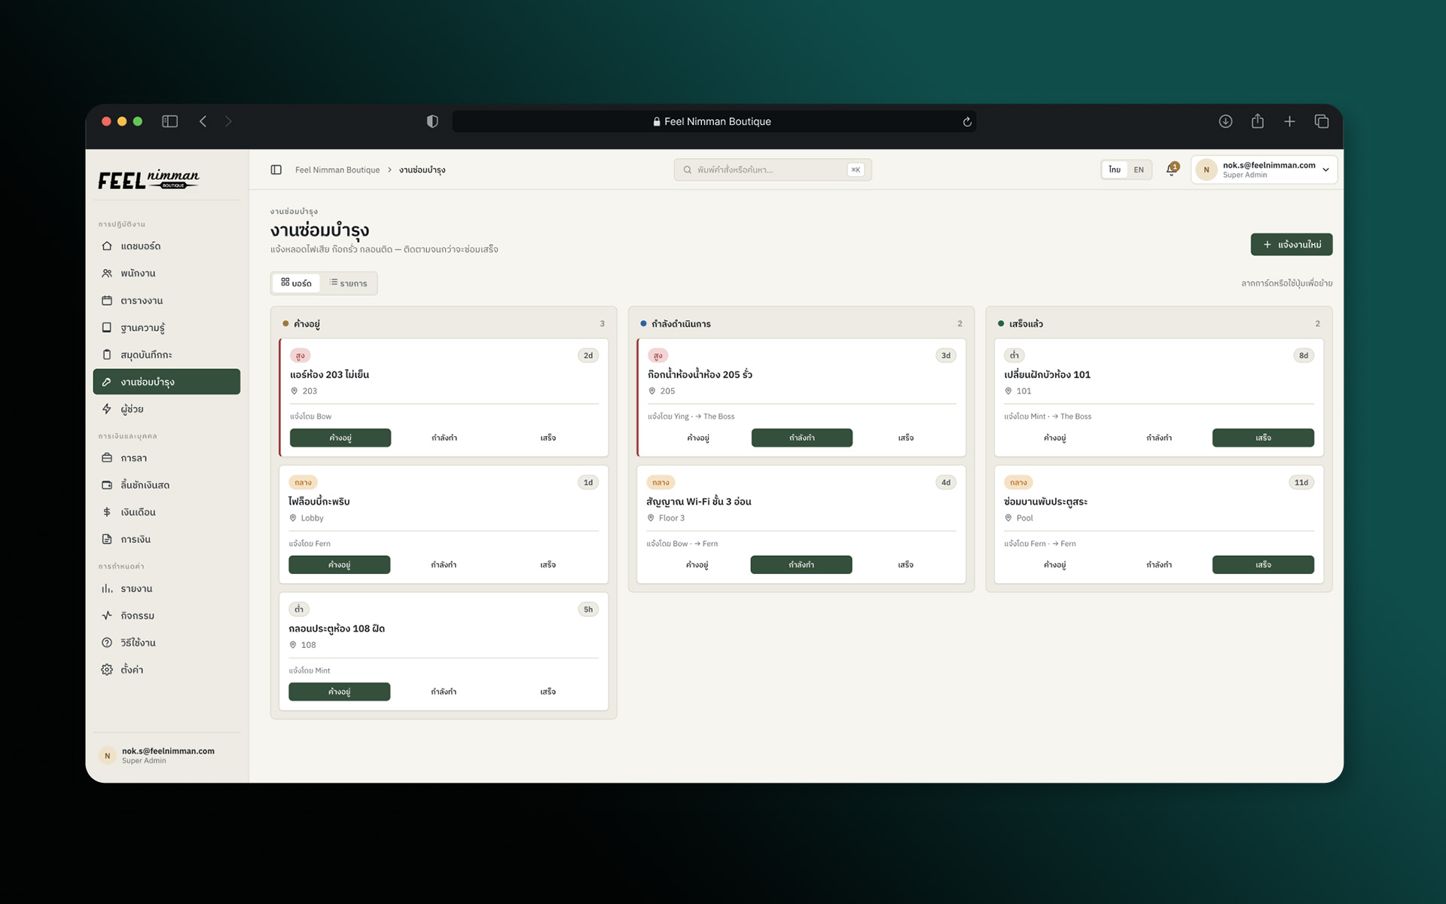This screenshot has width=1446, height=904.
Task: Open the สัญญาณ Wi-Fi ชั้น 3 อ่อน card title
Action: click(699, 501)
